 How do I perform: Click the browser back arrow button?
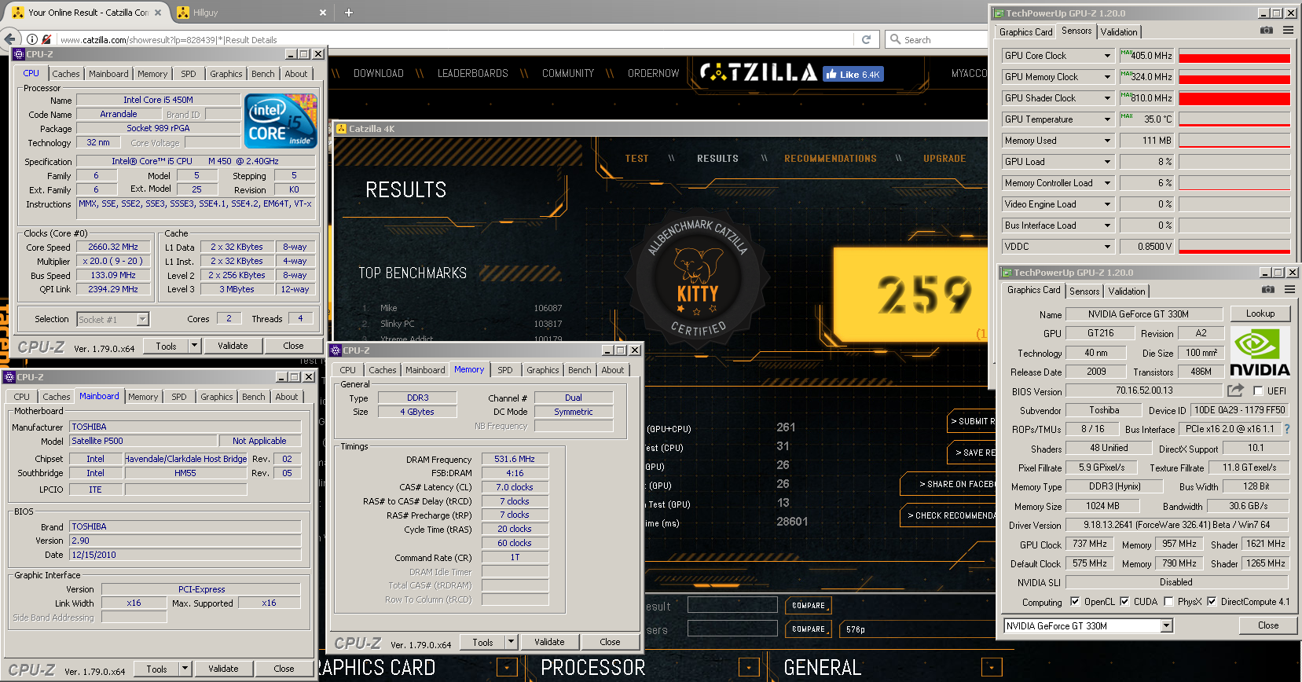click(9, 38)
